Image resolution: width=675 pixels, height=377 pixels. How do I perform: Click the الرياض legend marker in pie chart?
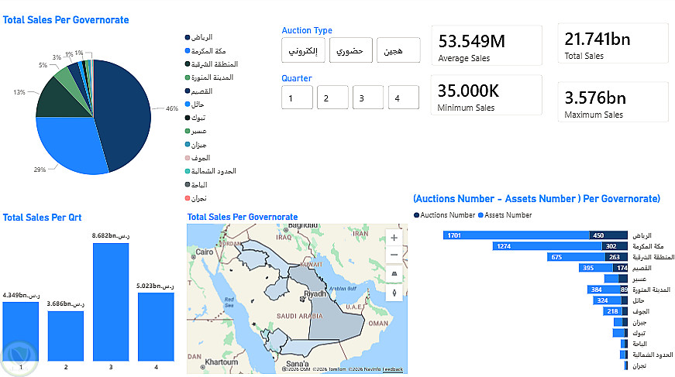coord(188,37)
